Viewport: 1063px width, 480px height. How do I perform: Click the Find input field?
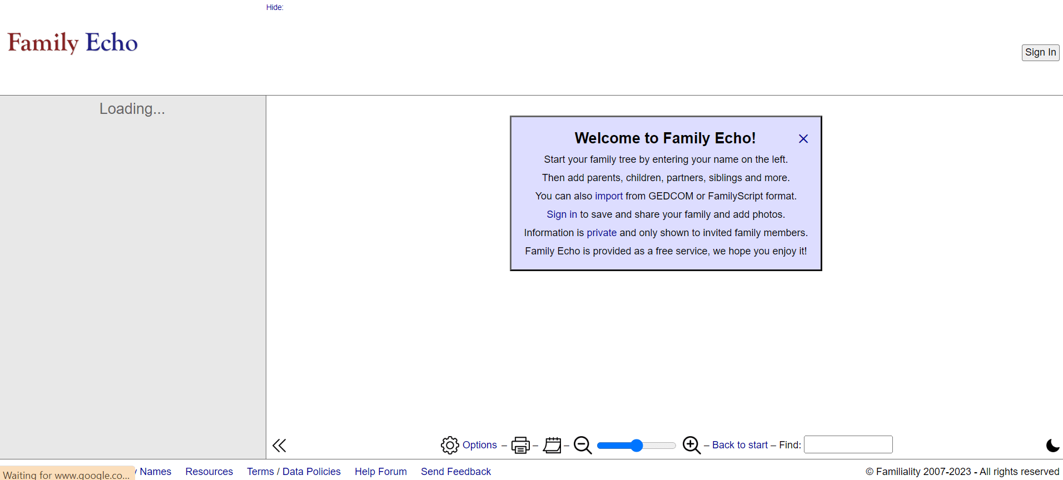848,444
